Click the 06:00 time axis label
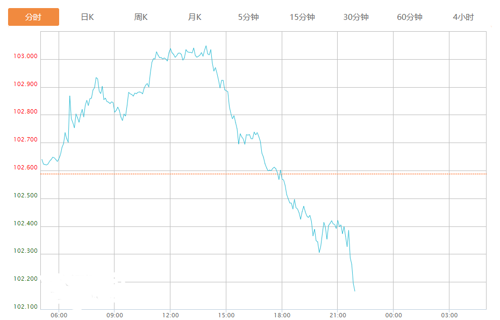The height and width of the screenshot is (320, 500). 59,315
